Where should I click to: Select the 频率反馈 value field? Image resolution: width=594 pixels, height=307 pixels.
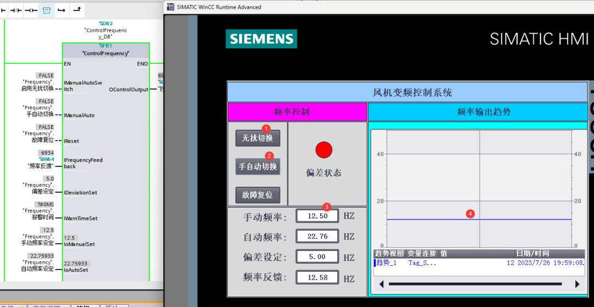(x=317, y=277)
